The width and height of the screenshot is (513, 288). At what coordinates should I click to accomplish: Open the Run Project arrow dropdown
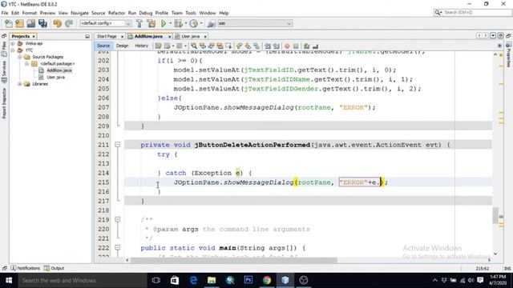coord(170,23)
